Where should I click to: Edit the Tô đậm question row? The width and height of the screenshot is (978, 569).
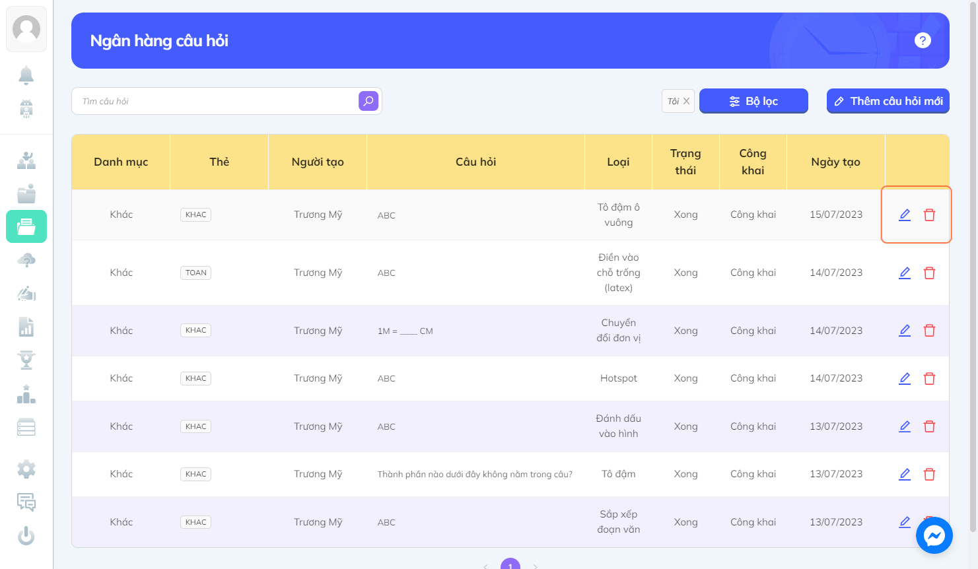coord(905,474)
